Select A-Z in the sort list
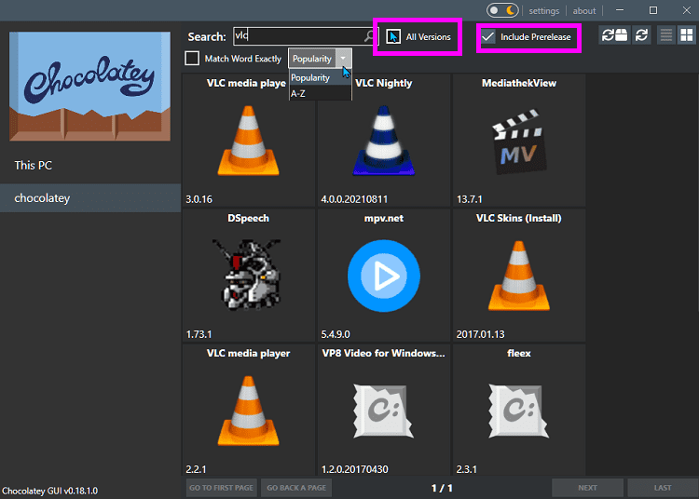Viewport: 699px width, 499px height. (x=320, y=93)
